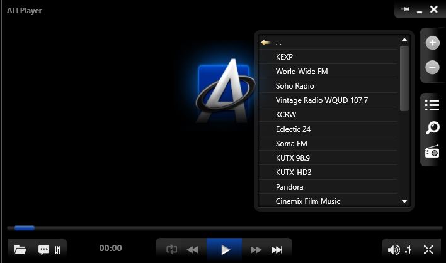
Task: Click the ALLPlayer logo in the center
Action: click(x=226, y=90)
